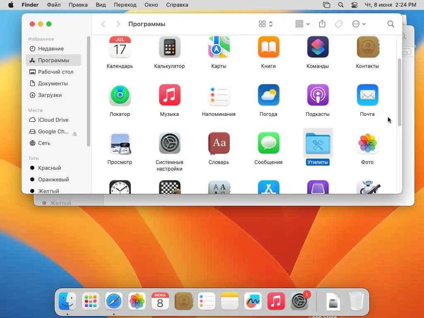Click the Stage Manager menu bar icon
This screenshot has width=424, height=318.
(326, 5)
